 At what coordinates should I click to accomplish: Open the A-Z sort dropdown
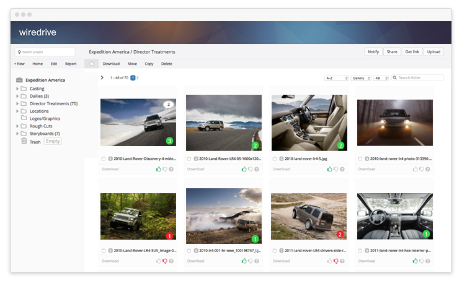point(336,78)
